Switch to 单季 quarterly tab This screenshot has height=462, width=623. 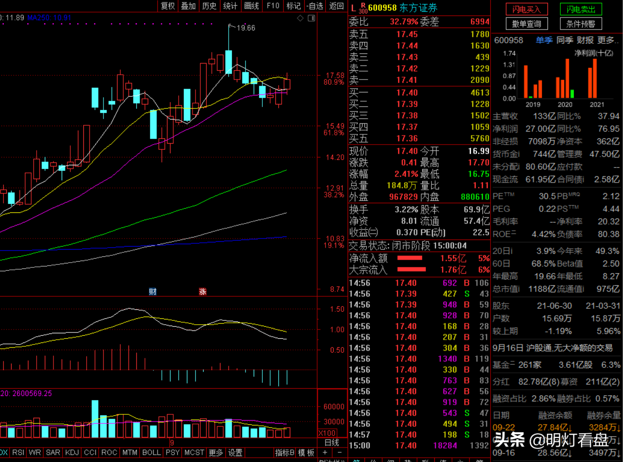(544, 40)
